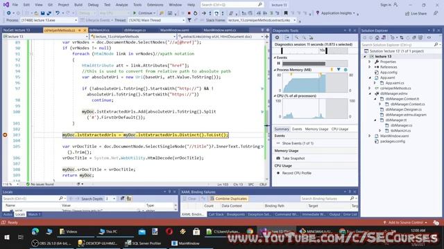The height and width of the screenshot is (249, 444).
Task: Click the Pause events icon in Events track
Action: click(278, 63)
